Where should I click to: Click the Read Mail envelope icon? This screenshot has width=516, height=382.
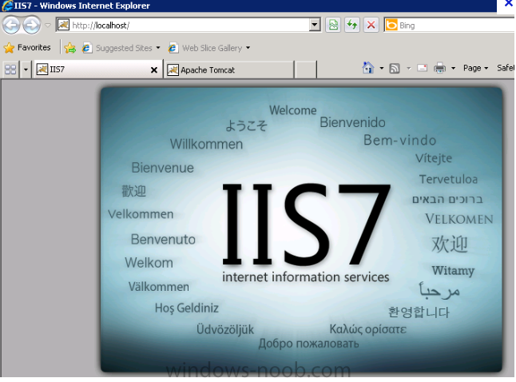pyautogui.click(x=423, y=68)
